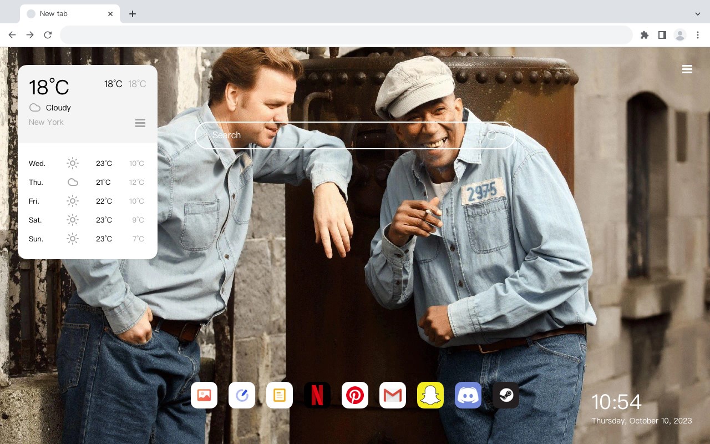Open the Steam shortcut
Viewport: 710px width, 444px height.
tap(506, 395)
